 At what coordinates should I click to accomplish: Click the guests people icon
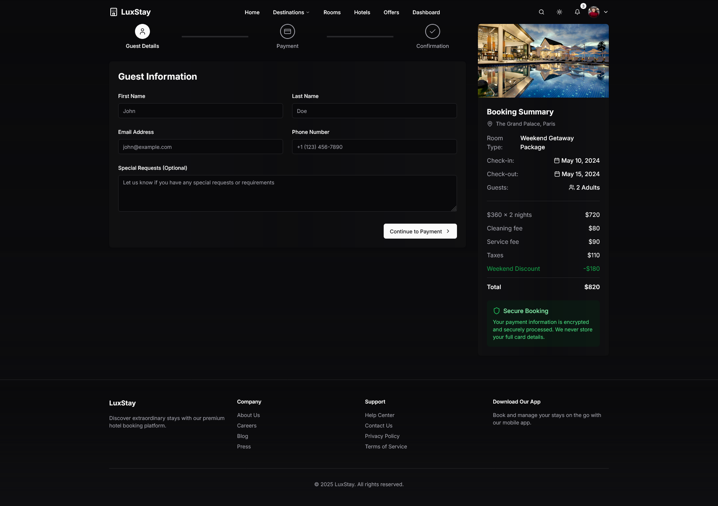click(x=572, y=187)
